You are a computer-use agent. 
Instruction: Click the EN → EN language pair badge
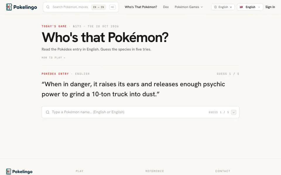pos(99,7)
